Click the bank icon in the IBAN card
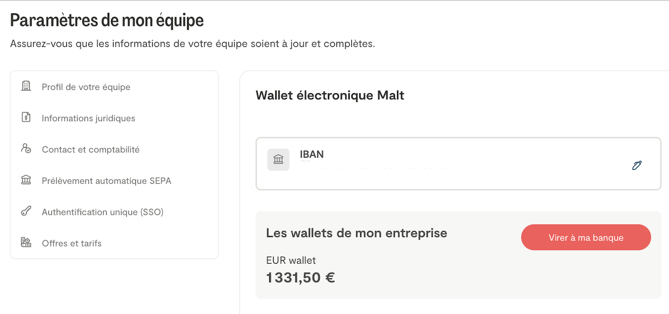Screen dimensions: 669x314 [x=278, y=160]
